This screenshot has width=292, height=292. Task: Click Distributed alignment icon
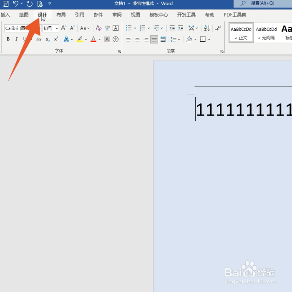[x=163, y=39]
